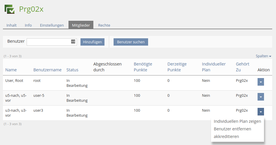Click the autocomplete icon in Benutzer field
The height and width of the screenshot is (145, 276).
click(73, 42)
